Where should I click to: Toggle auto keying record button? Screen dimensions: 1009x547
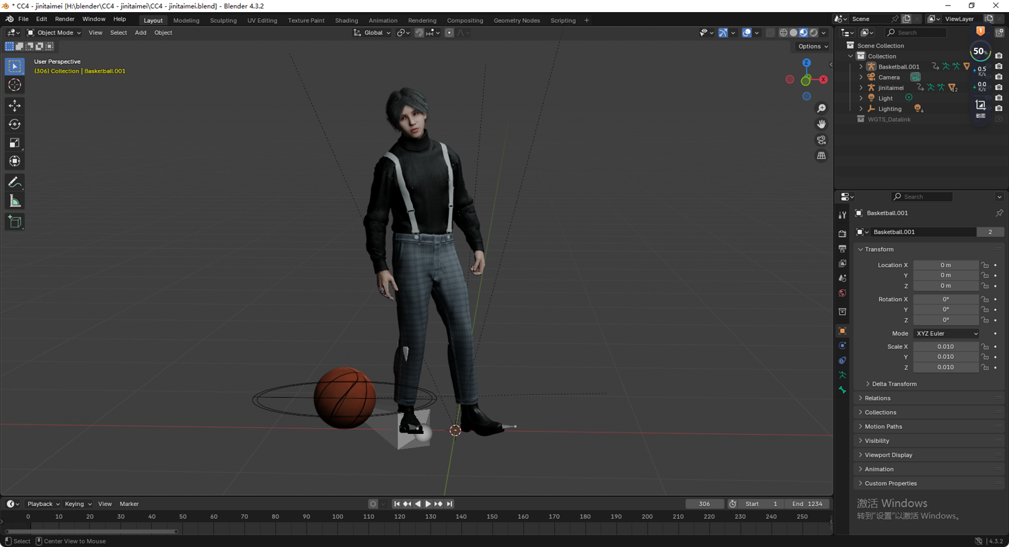(373, 504)
